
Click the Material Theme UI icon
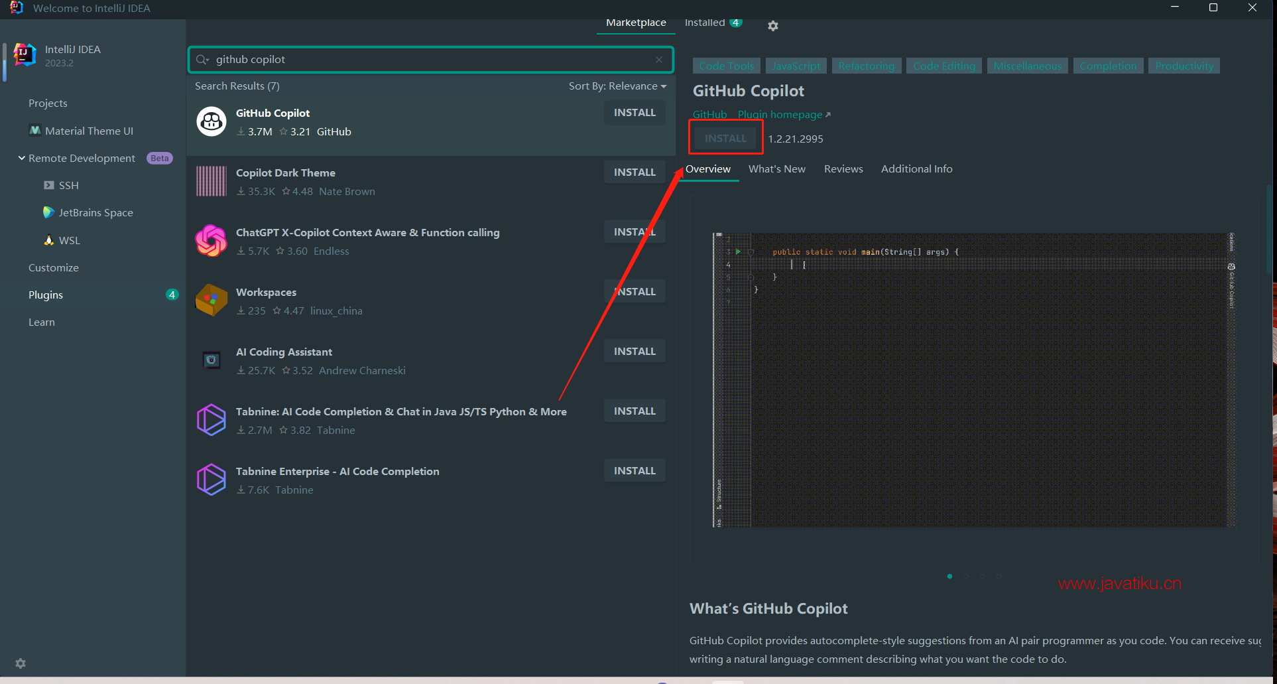(35, 131)
